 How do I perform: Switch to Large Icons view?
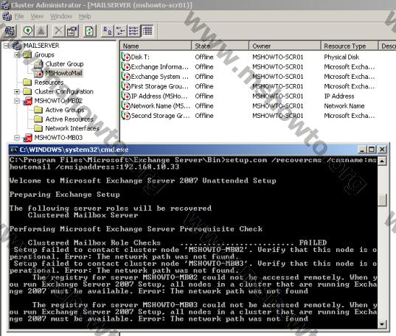(108, 31)
